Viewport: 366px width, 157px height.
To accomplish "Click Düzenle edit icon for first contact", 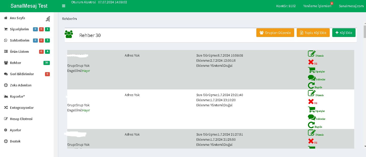I will (312, 54).
